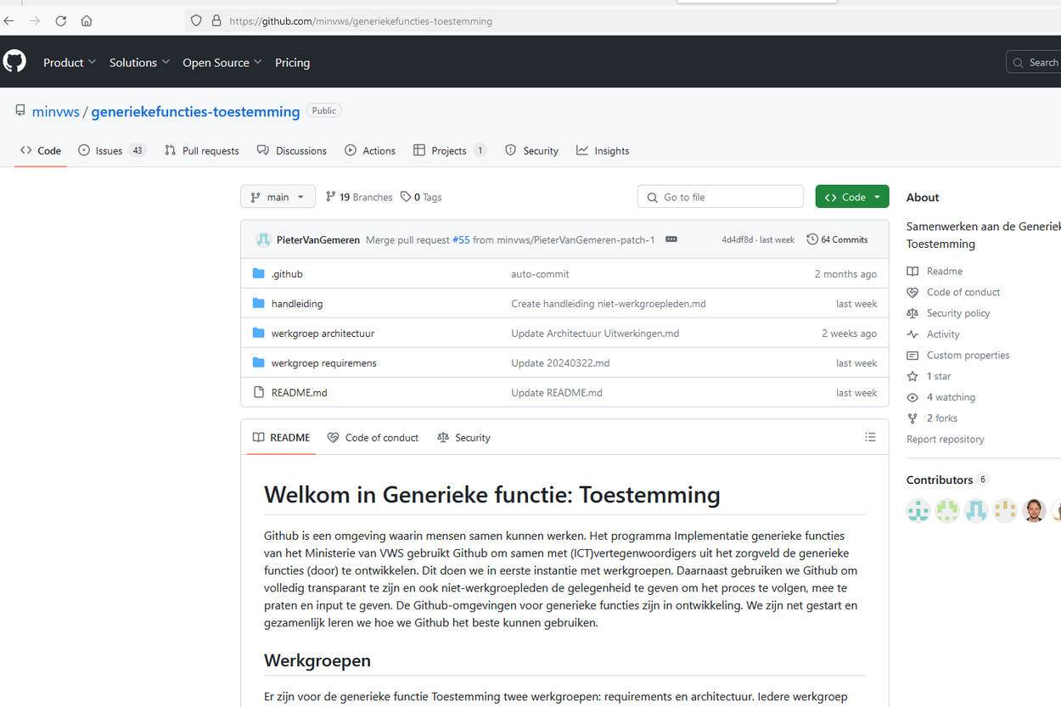Image resolution: width=1061 pixels, height=707 pixels.
Task: Click the 4 watching eye icon
Action: [x=912, y=397]
